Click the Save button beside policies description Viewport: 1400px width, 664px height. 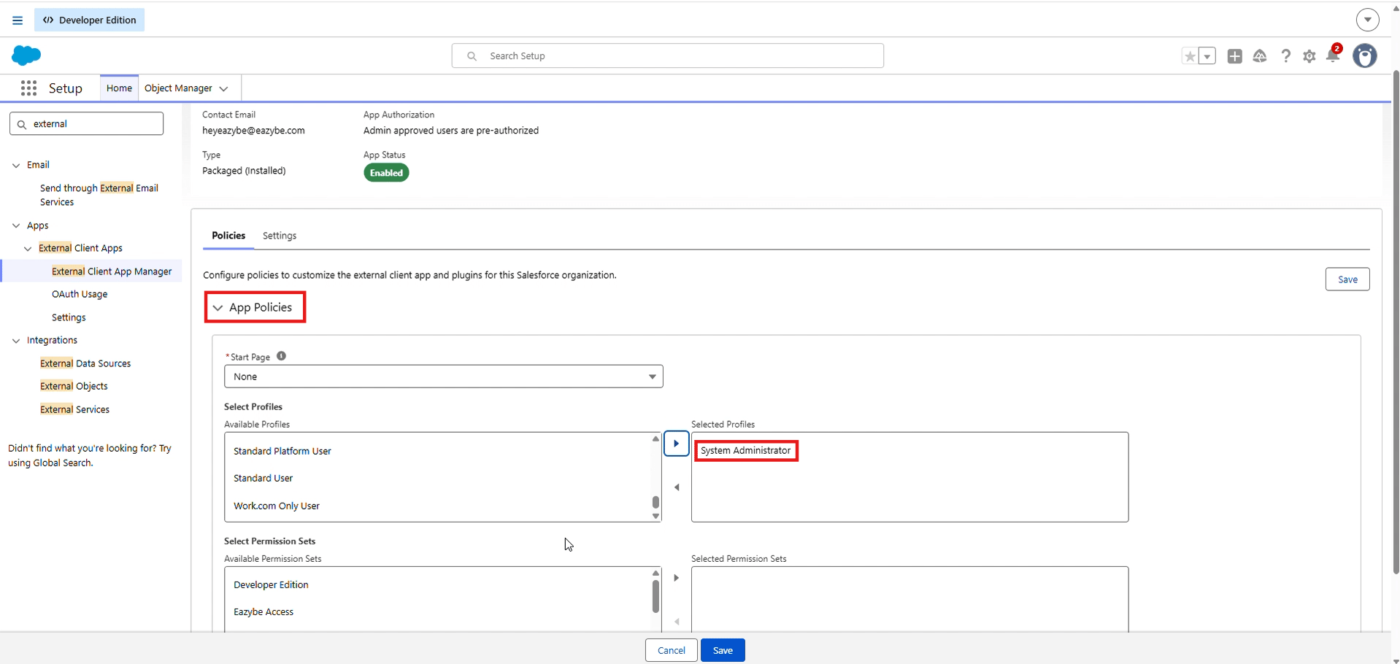click(x=1347, y=279)
